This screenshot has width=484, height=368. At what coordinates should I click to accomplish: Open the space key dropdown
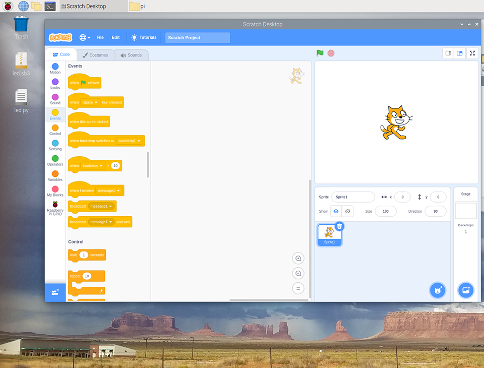90,102
